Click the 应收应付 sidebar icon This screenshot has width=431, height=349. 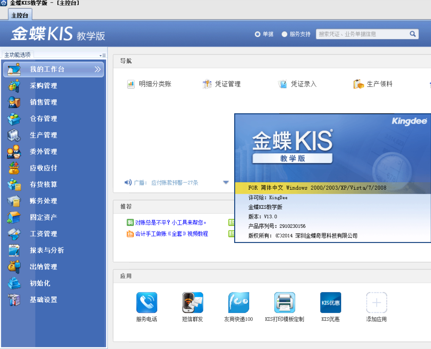tap(14, 168)
